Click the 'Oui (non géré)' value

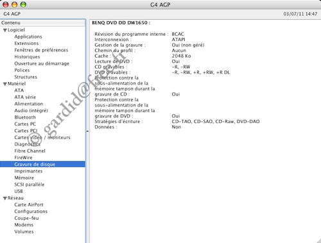point(188,45)
